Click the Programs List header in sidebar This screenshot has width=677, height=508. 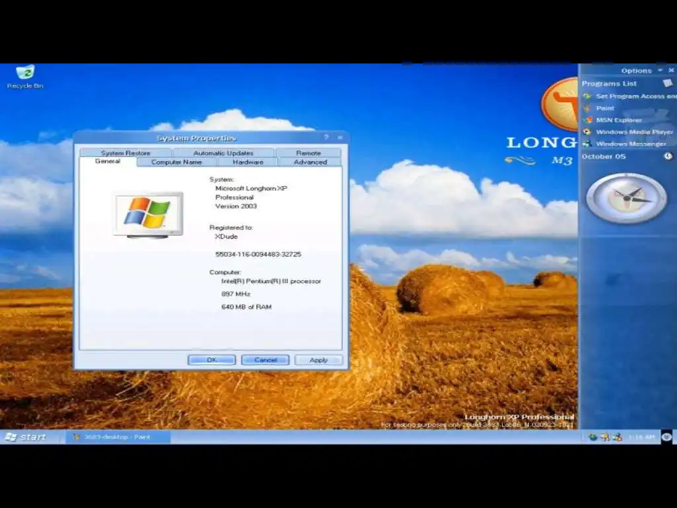(609, 83)
